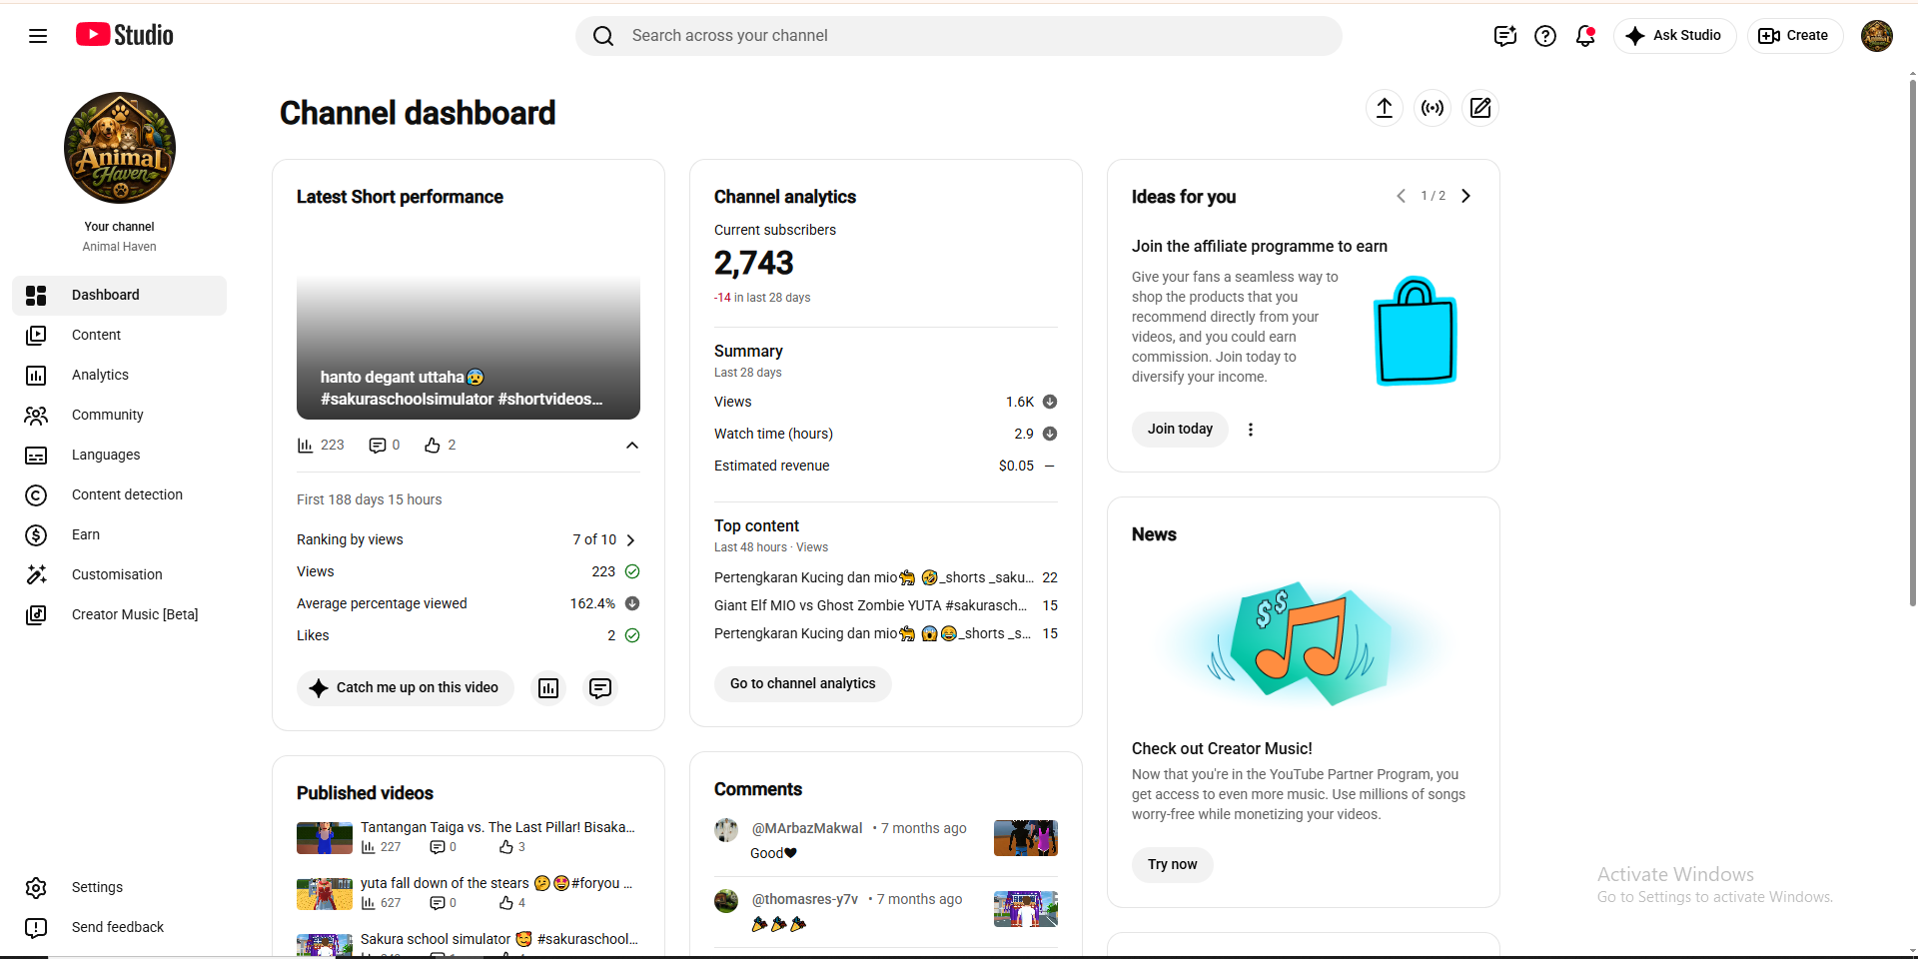The width and height of the screenshot is (1918, 959).
Task: Click the Views down-arrow indicator in Summary
Action: pos(1050,402)
